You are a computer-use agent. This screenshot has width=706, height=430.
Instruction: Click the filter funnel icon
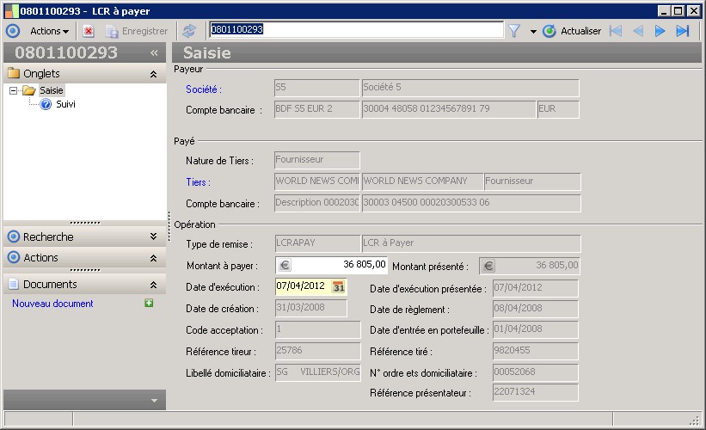pos(514,31)
